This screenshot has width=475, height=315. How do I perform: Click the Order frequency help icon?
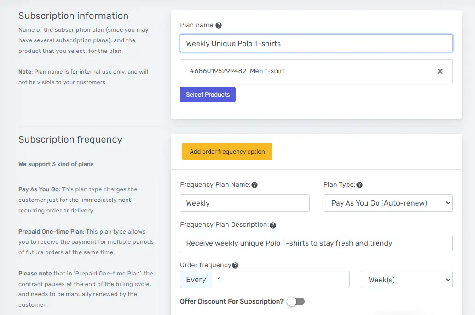pyautogui.click(x=235, y=265)
